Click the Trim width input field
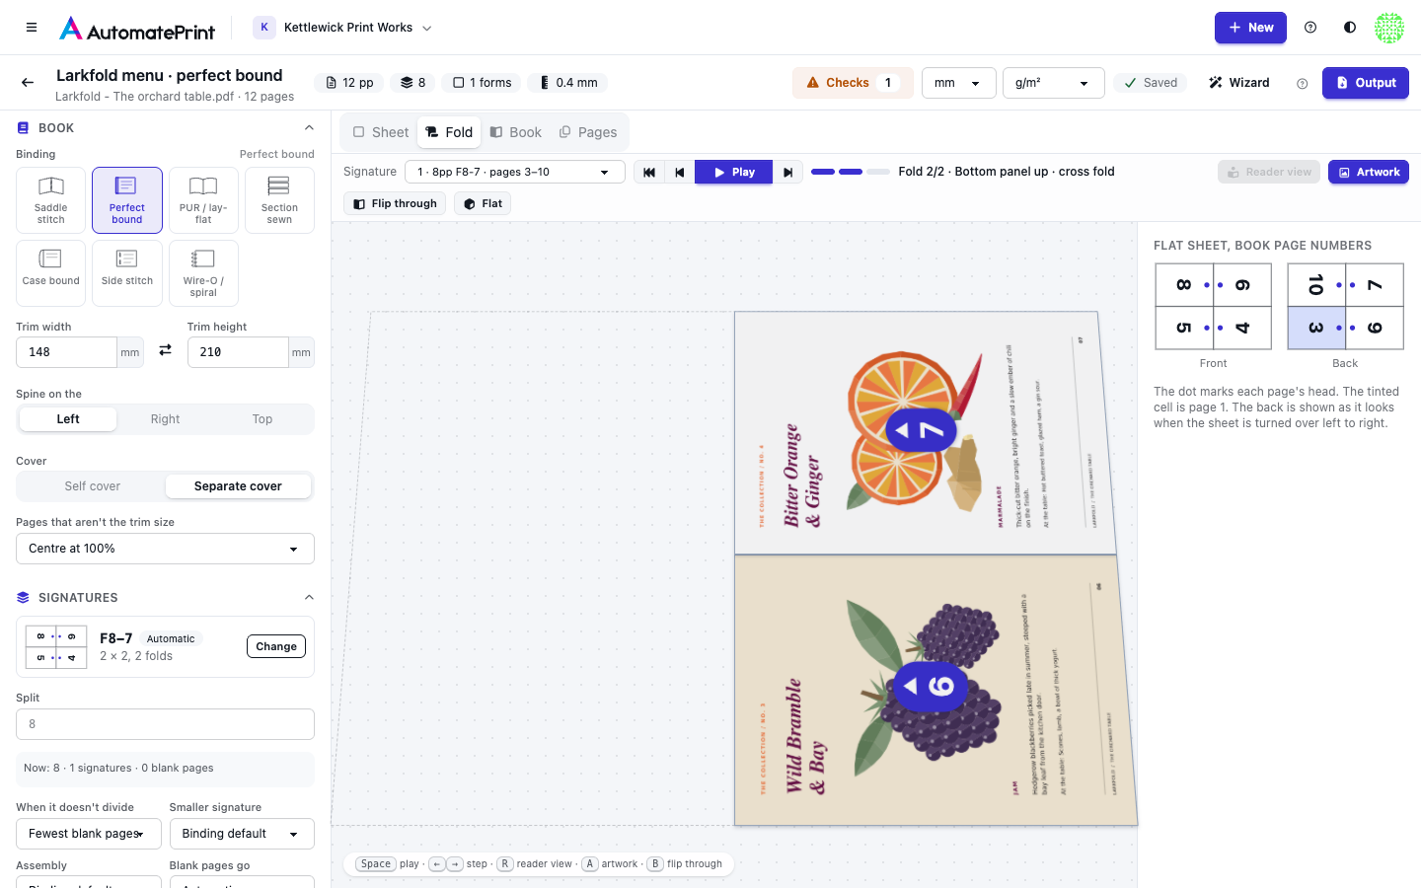This screenshot has width=1421, height=888. click(66, 352)
